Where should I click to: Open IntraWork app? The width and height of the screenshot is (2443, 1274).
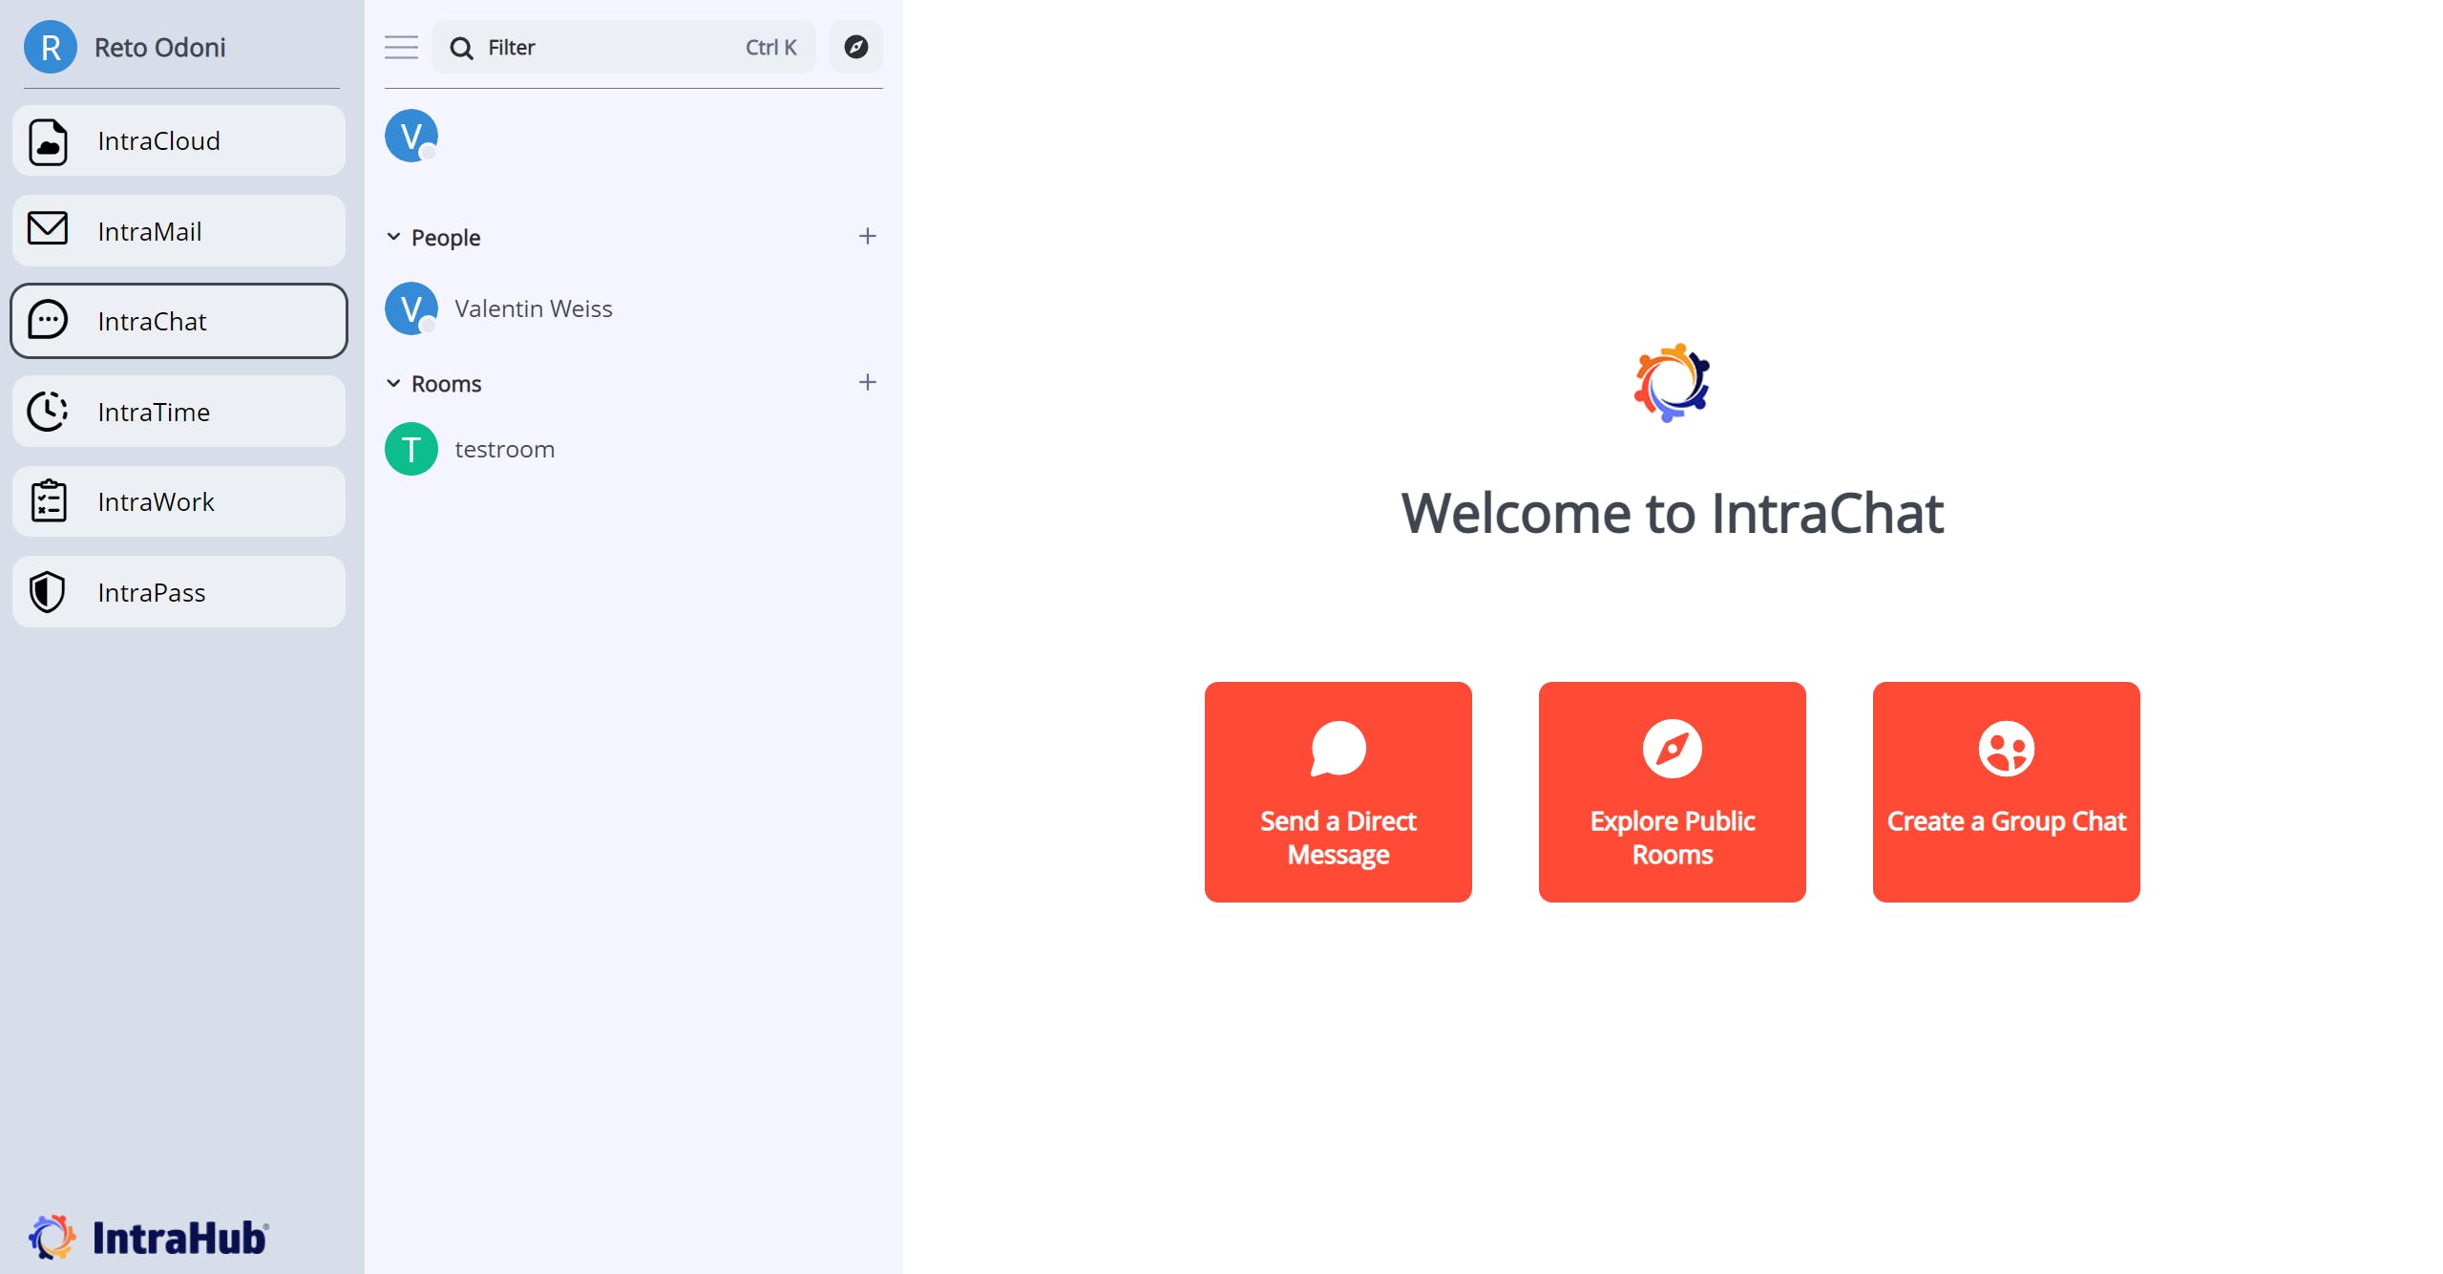point(179,501)
